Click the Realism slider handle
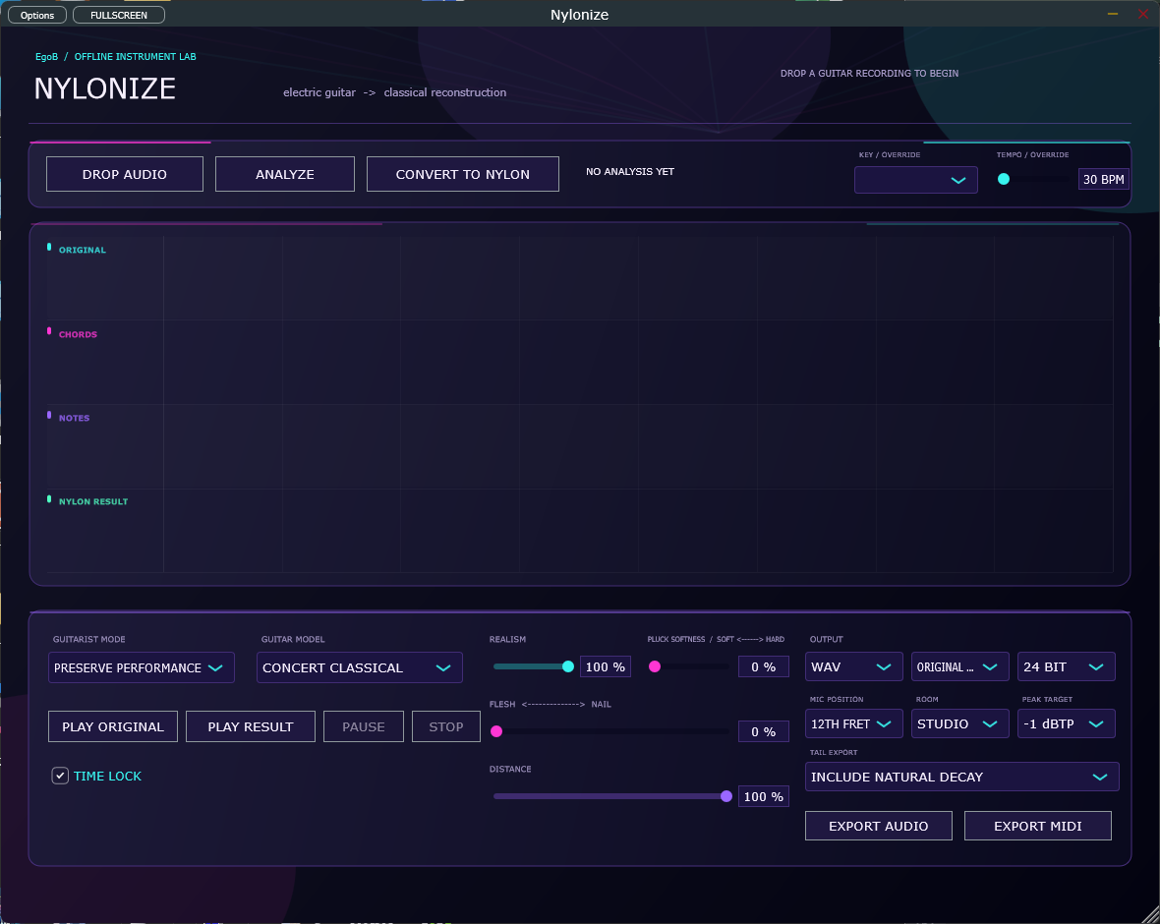The height and width of the screenshot is (924, 1160). 568,666
